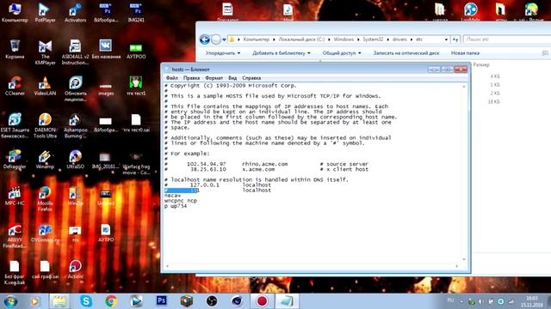Viewport: 551px width, 309px height.
Task: Open the 'сай граф.sai' desktop file
Action: point(45,269)
